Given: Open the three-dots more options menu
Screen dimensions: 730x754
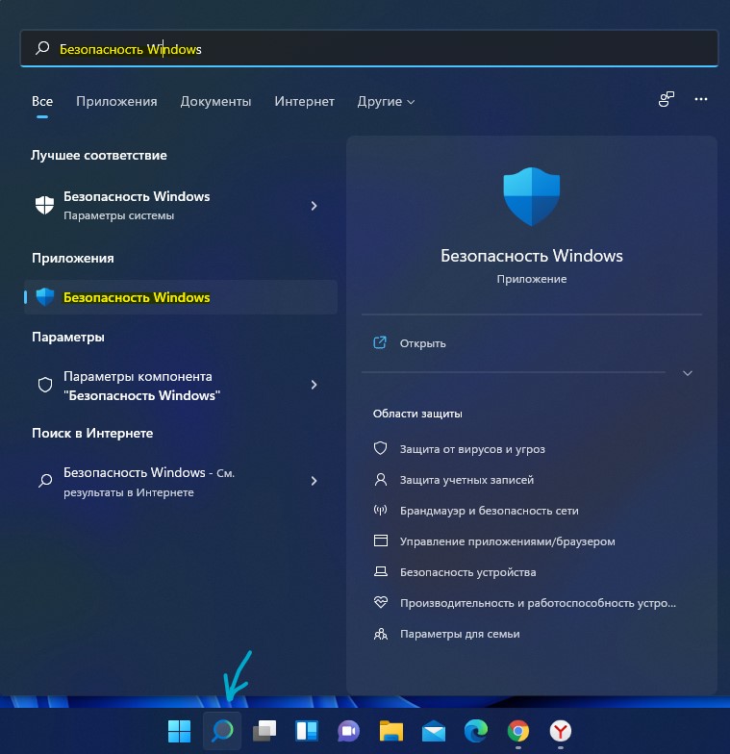Looking at the screenshot, I should pyautogui.click(x=700, y=99).
